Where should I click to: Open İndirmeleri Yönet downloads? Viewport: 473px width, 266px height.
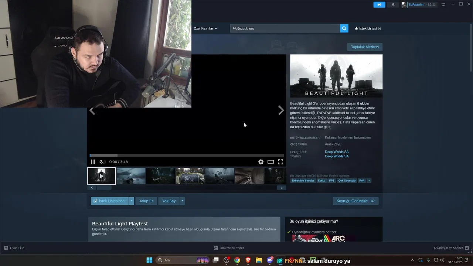229,248
